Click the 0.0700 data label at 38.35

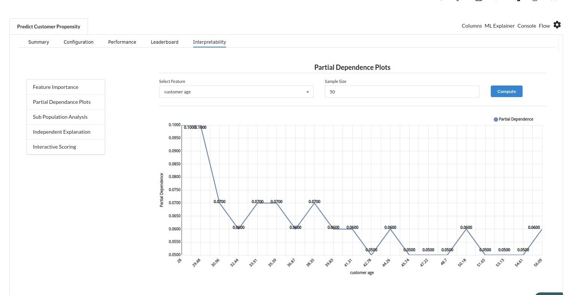point(314,202)
